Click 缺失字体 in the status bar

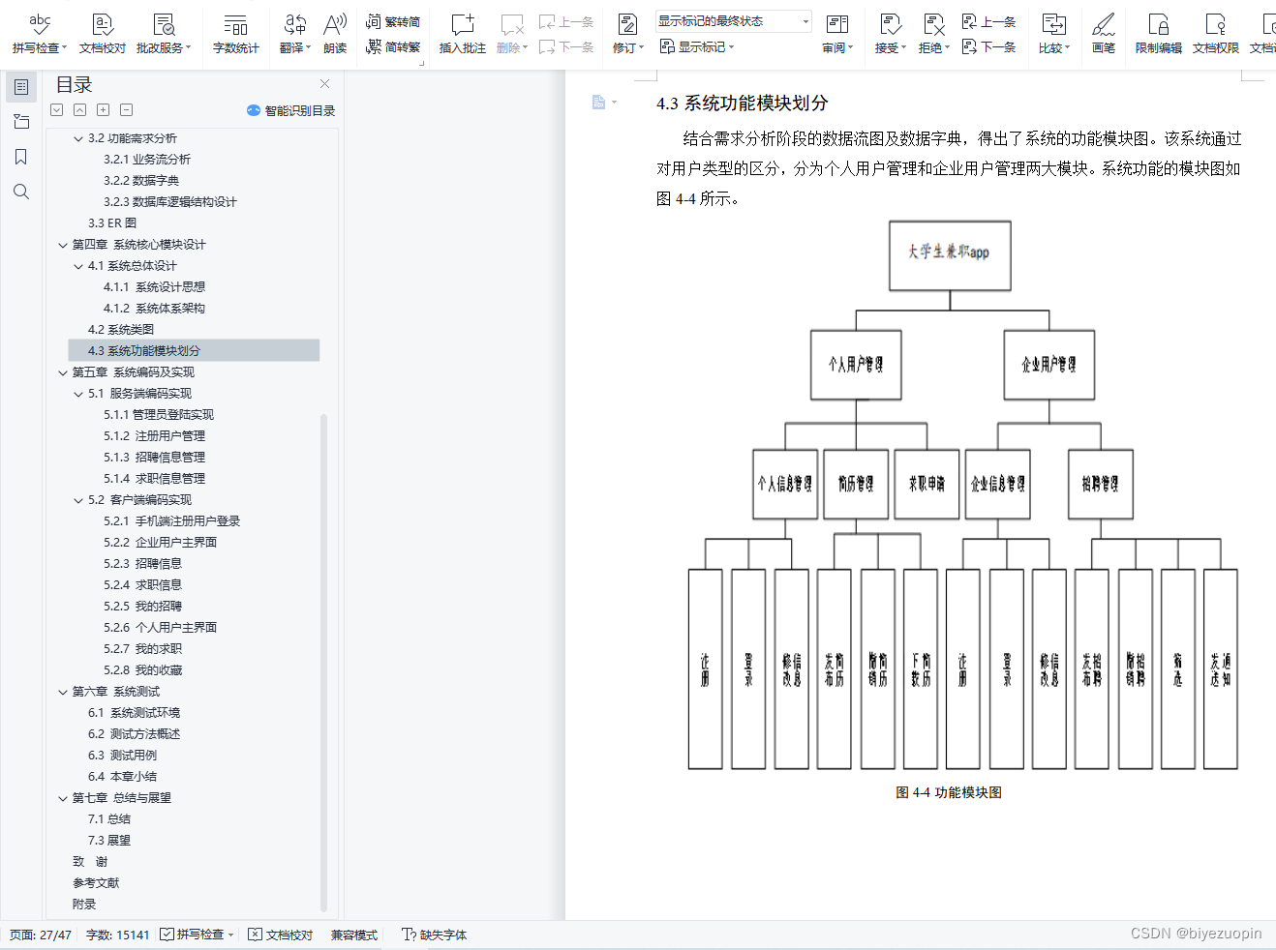pyautogui.click(x=441, y=935)
